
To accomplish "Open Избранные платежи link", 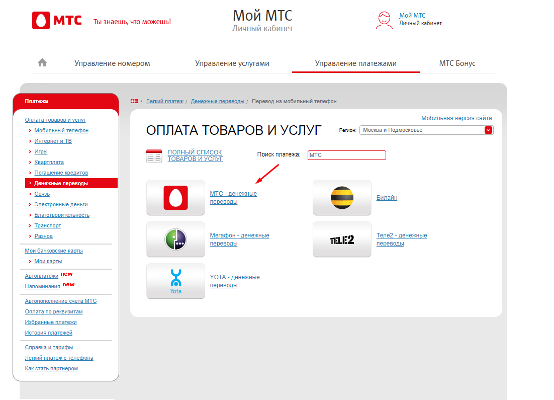I will tap(51, 322).
